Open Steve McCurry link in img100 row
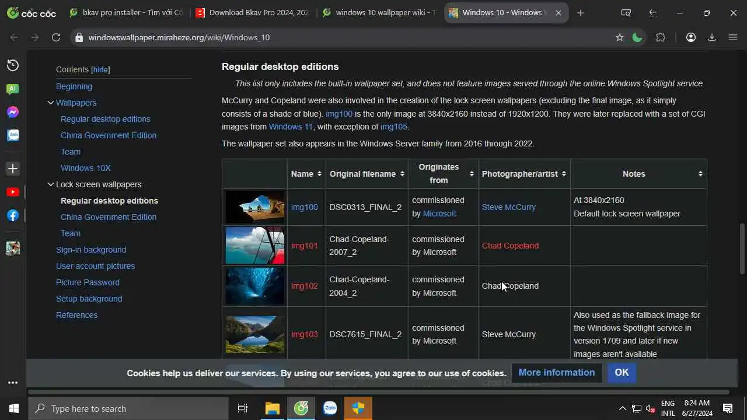 [509, 207]
